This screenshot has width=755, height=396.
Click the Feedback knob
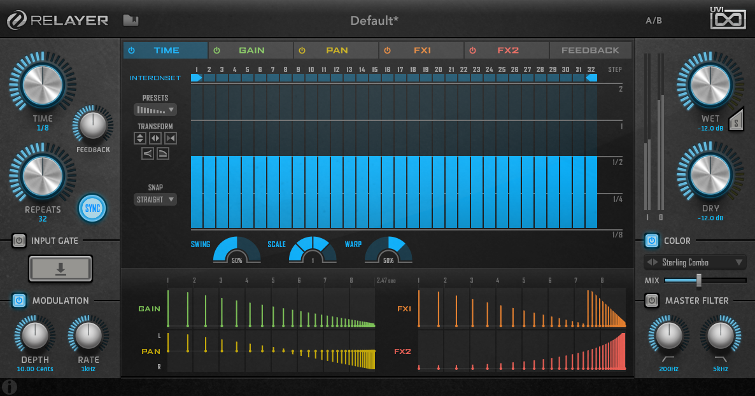(93, 125)
